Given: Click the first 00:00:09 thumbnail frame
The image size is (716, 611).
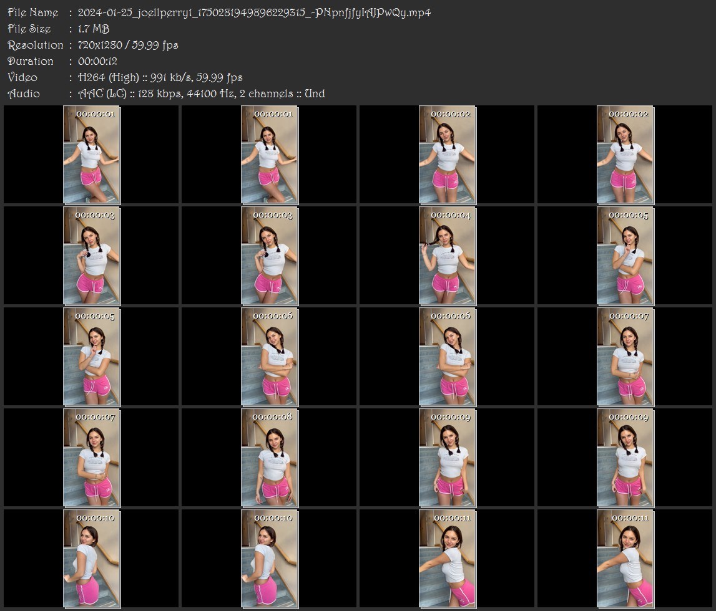Looking at the screenshot, I should (448, 458).
